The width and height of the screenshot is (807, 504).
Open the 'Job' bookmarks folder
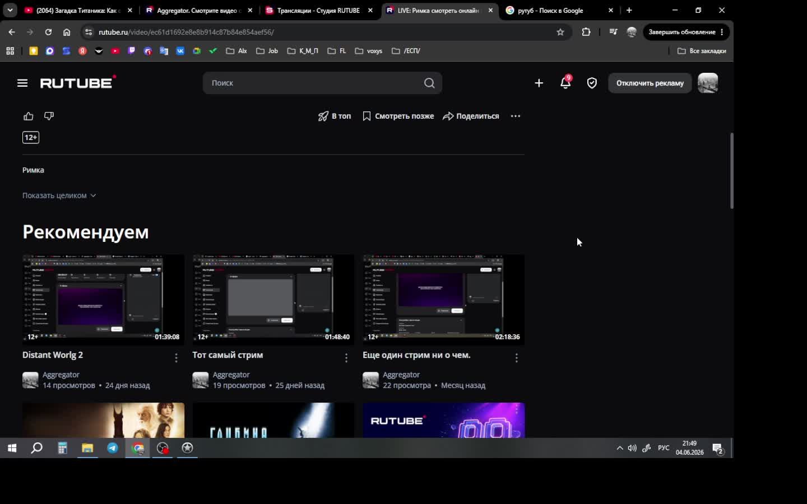267,51
